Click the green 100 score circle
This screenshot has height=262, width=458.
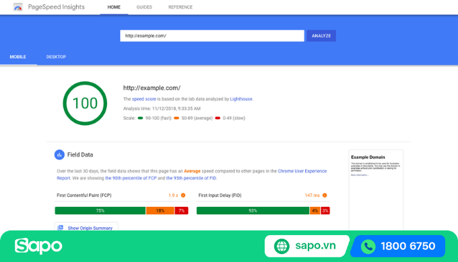click(x=85, y=103)
